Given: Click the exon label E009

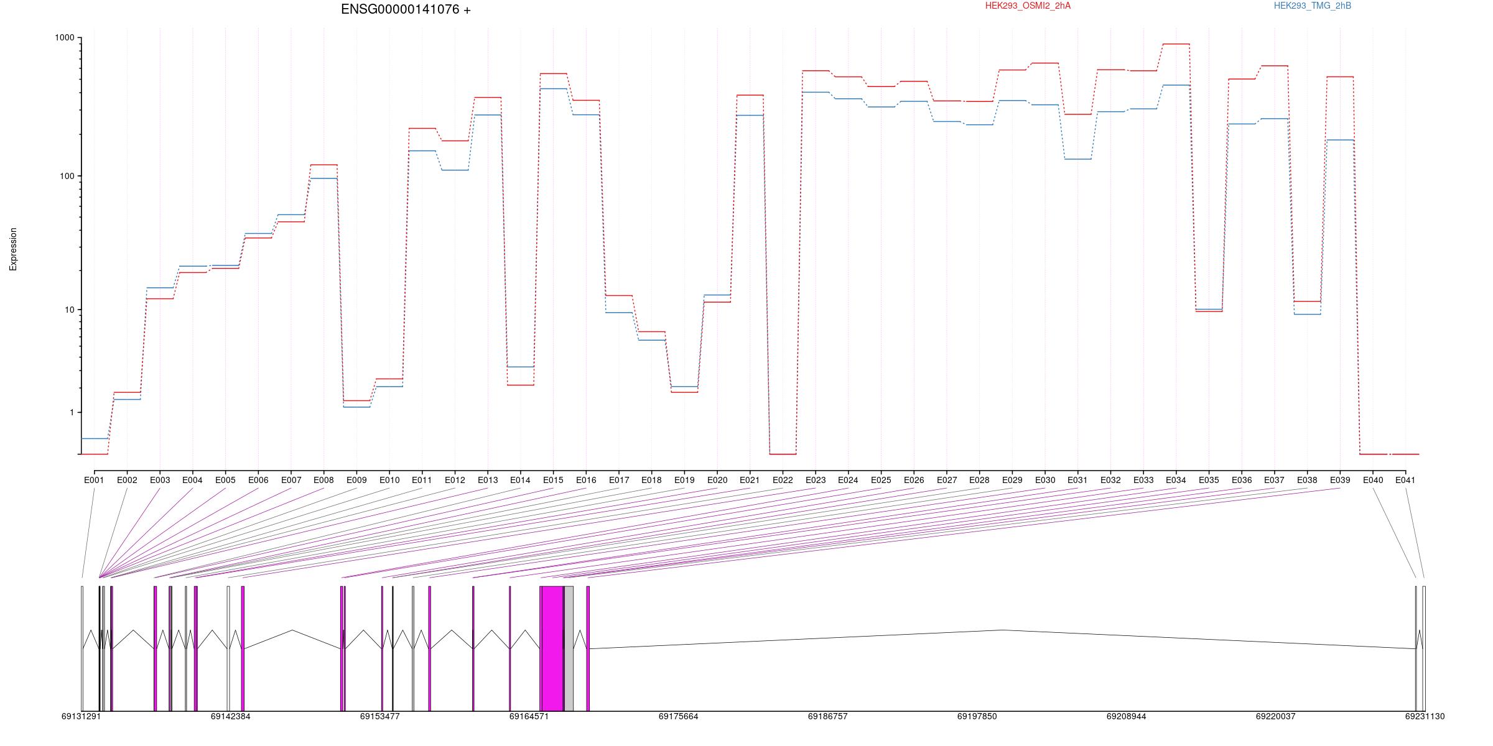Looking at the screenshot, I should tap(356, 480).
